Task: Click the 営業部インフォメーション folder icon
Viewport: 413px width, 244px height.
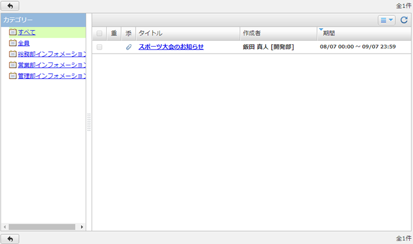Action: click(12, 65)
